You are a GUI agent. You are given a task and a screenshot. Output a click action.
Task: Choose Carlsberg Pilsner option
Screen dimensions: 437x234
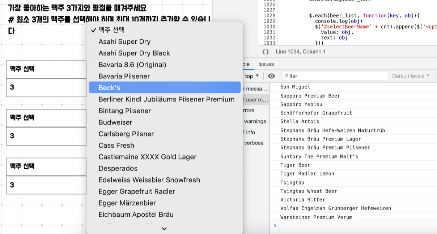coord(165,134)
